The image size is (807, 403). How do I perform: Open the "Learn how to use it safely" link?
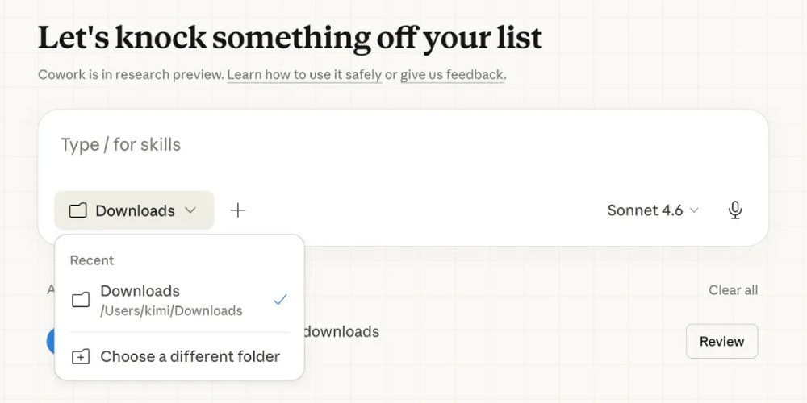coord(304,75)
